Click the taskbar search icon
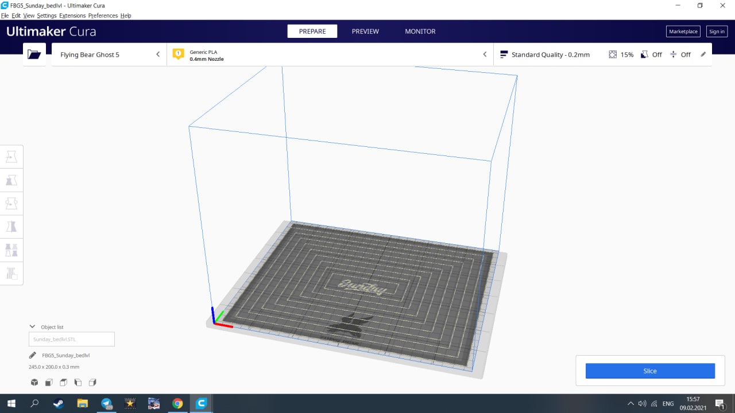The image size is (735, 413). [x=34, y=403]
